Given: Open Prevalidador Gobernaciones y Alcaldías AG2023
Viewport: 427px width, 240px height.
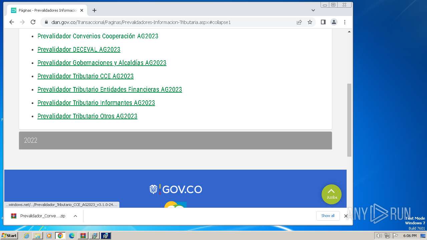Looking at the screenshot, I should (102, 63).
